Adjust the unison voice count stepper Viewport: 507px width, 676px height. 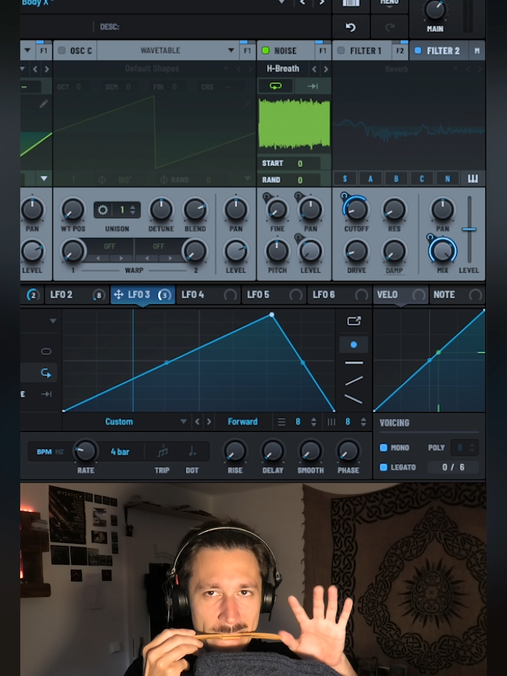point(133,210)
